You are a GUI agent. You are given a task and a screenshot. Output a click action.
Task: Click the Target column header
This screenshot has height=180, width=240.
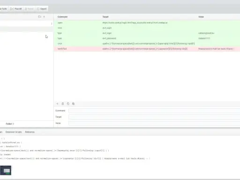click(105, 17)
